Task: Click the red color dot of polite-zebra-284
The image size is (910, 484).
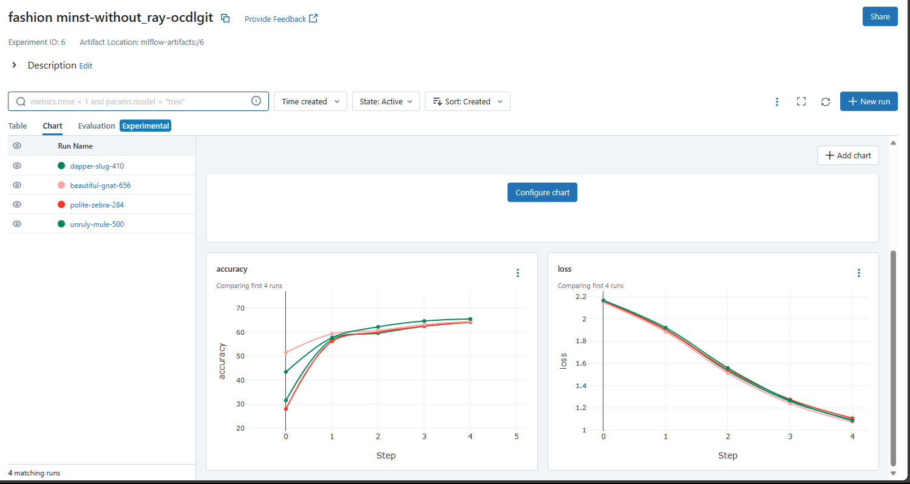Action: (x=61, y=204)
